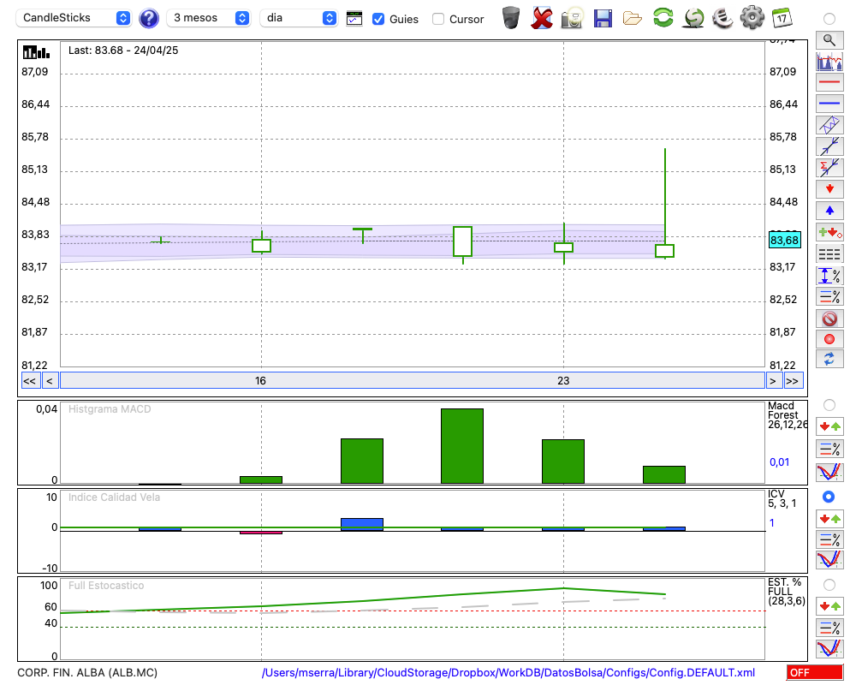856x685 pixels.
Task: Click the triple dashed lines tool
Action: pyautogui.click(x=829, y=253)
